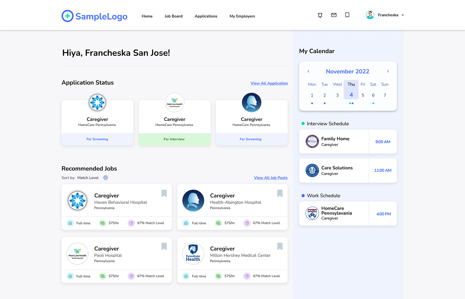The image size is (465, 299).
Task: Click Full-time icon on Paoli Hospital card
Action: [70, 276]
